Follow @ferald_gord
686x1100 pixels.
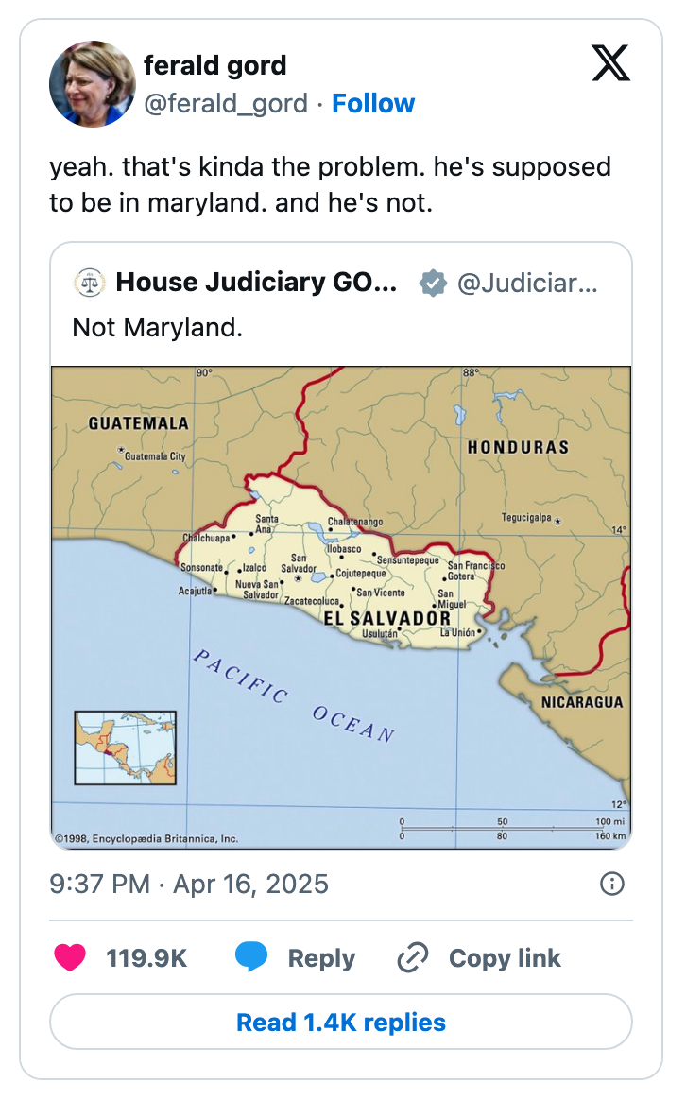374,104
